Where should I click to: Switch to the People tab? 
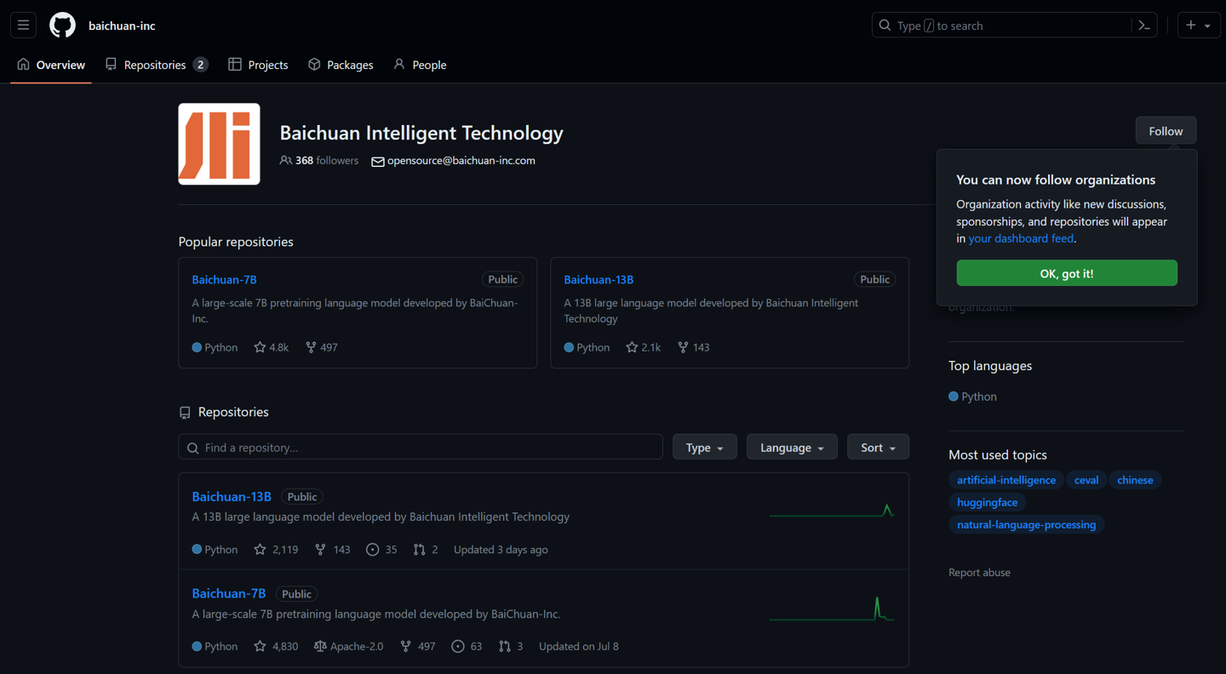pyautogui.click(x=420, y=65)
